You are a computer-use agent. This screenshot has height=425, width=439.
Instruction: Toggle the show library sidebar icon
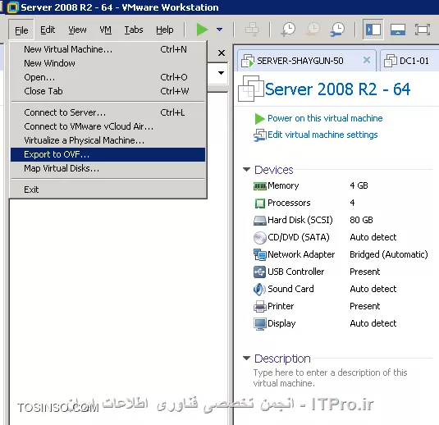coord(373,30)
